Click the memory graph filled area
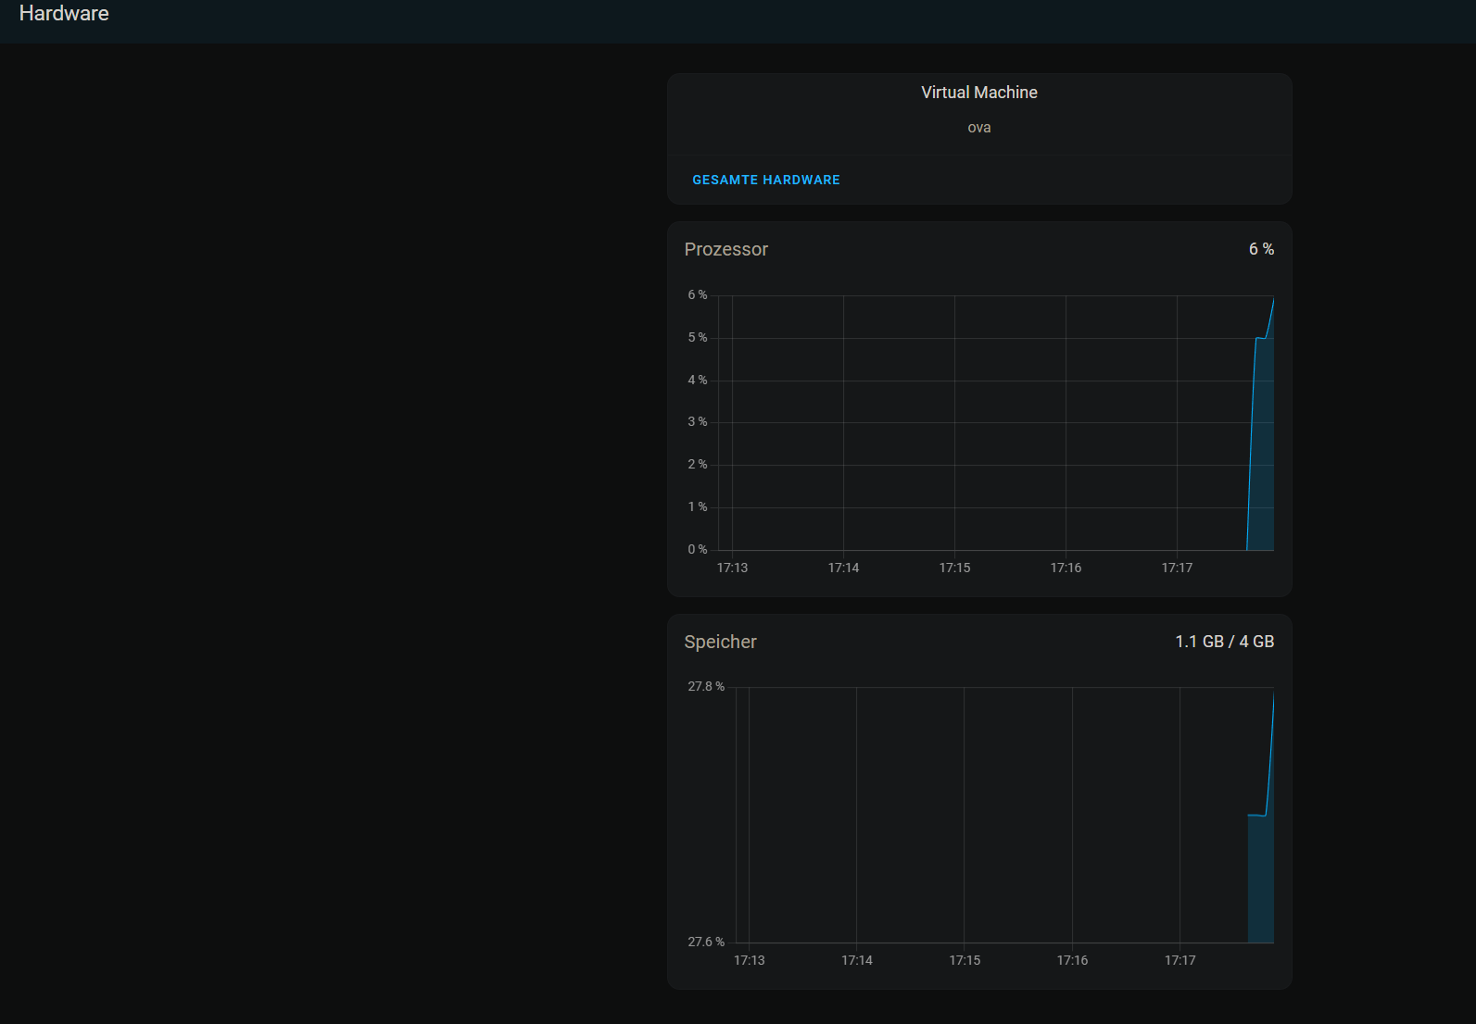1476x1024 pixels. pos(1260,880)
